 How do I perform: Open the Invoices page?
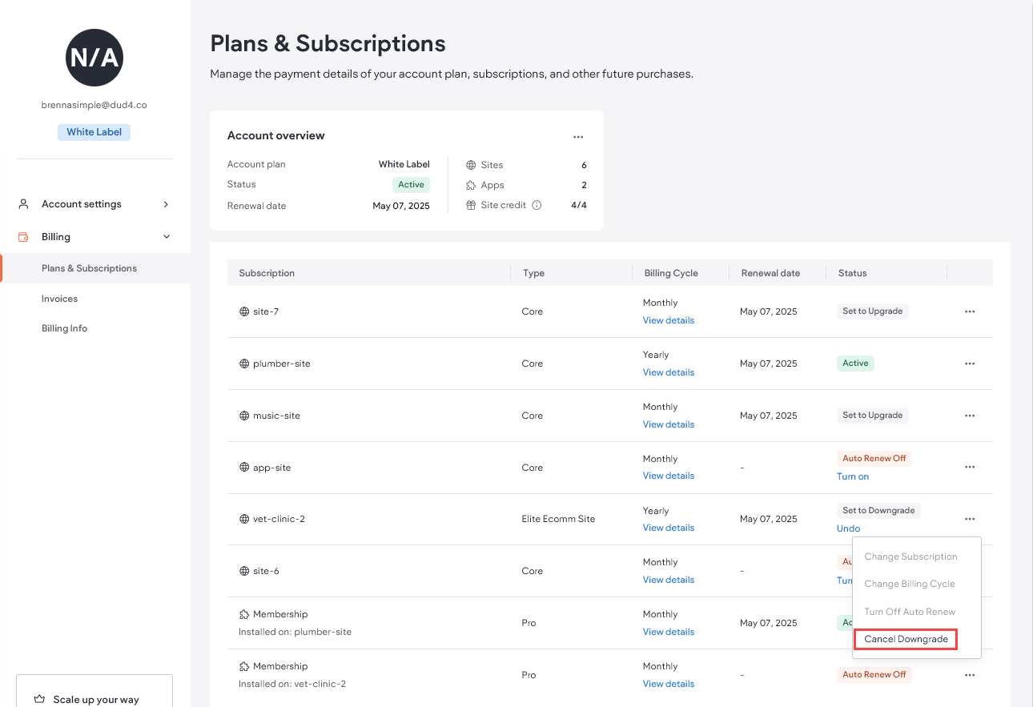click(59, 298)
